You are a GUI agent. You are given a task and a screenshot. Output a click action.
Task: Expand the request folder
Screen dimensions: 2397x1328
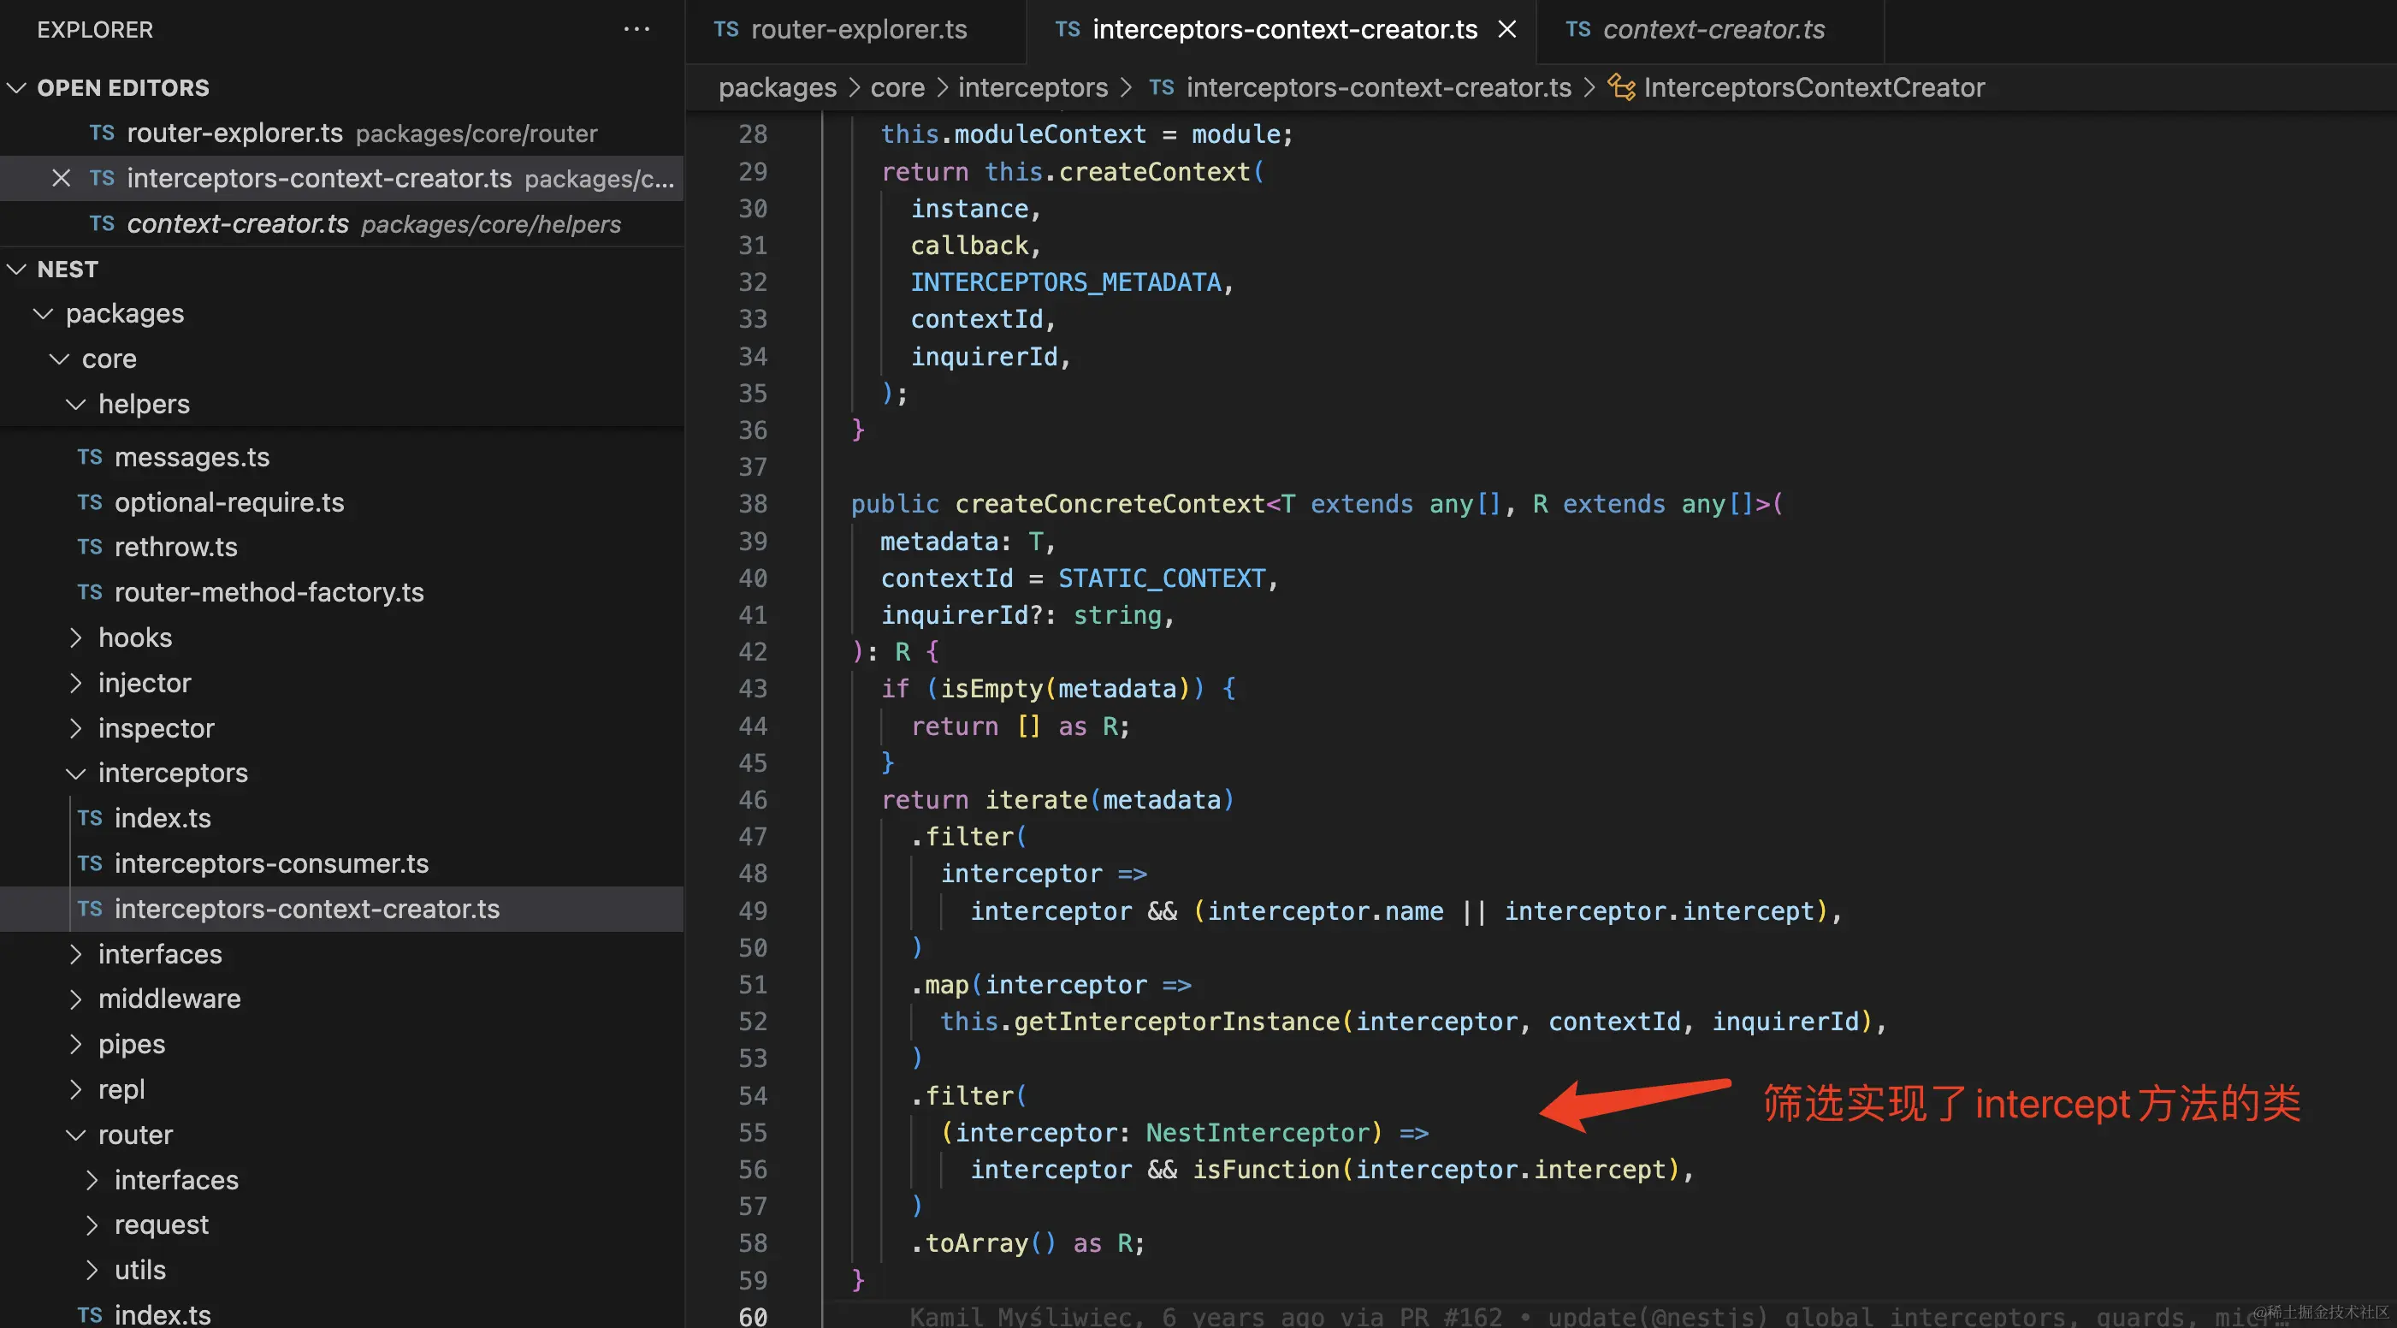pyautogui.click(x=92, y=1224)
